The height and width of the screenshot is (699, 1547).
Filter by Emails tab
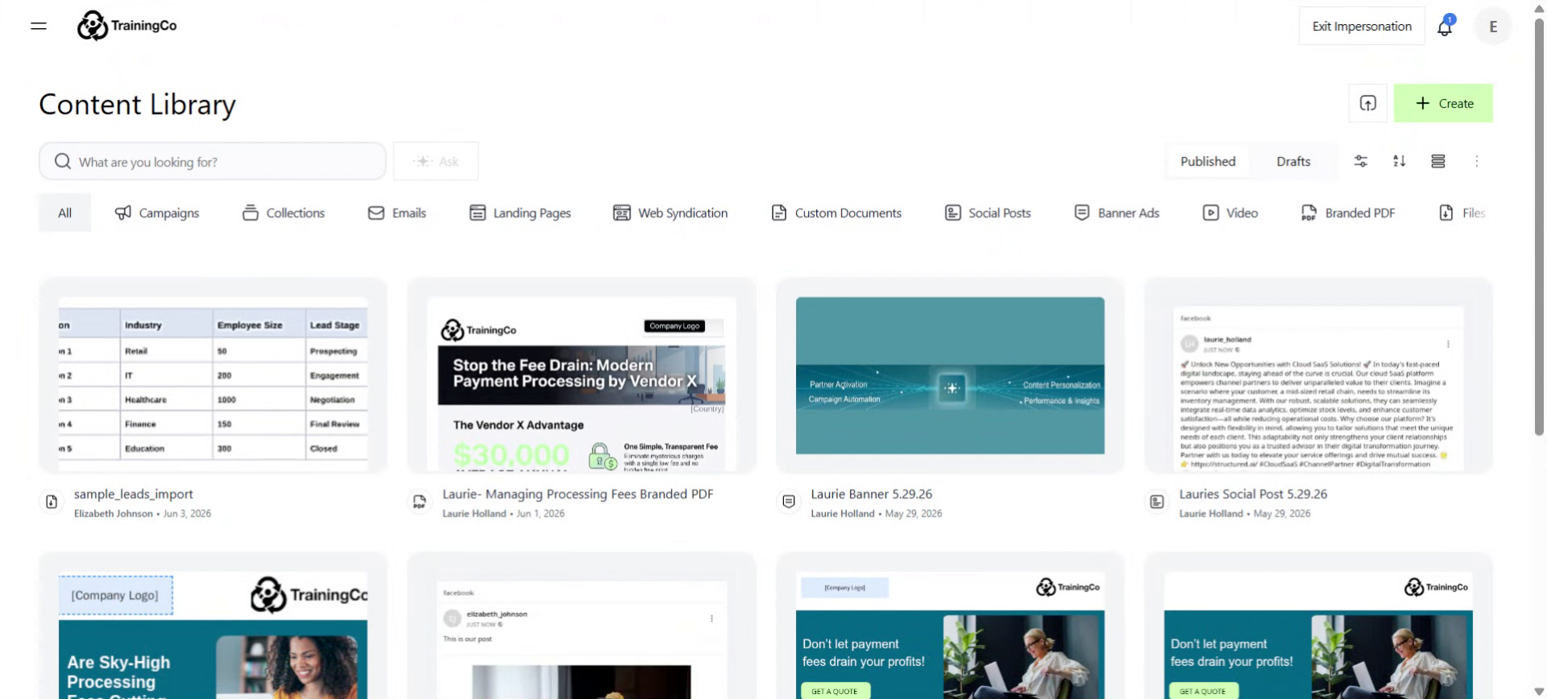(x=397, y=213)
